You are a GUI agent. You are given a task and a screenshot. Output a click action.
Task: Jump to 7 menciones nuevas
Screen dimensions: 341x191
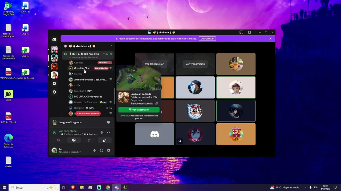88,114
